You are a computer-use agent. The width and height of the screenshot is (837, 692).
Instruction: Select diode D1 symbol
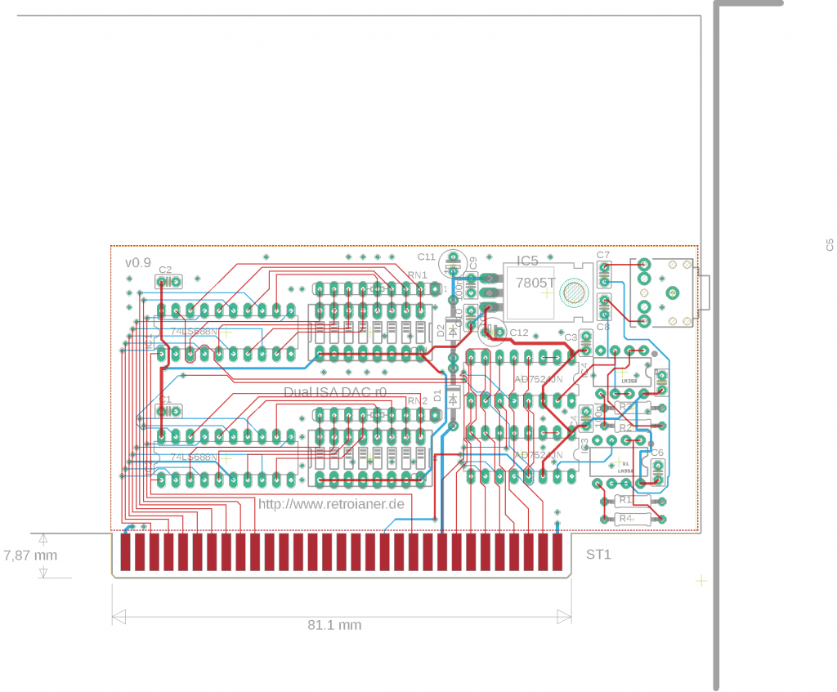(452, 395)
